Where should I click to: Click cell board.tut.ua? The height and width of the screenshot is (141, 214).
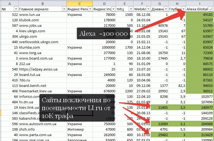point(43,75)
